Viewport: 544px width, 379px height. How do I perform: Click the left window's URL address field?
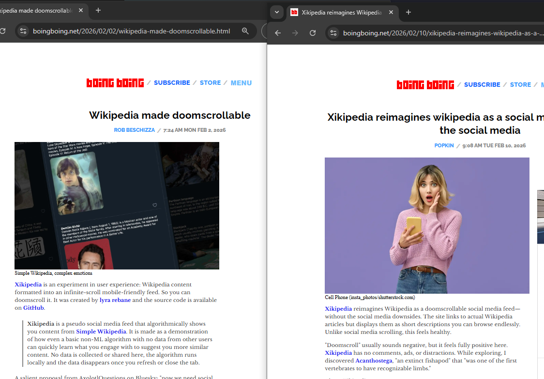coord(131,31)
